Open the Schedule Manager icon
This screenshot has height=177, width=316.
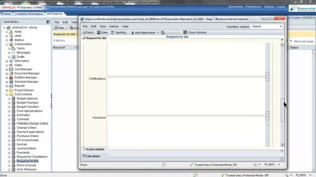pyautogui.click(x=11, y=82)
